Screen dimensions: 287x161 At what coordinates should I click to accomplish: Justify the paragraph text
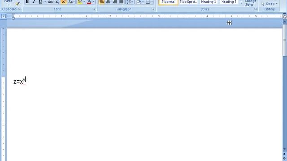click(x=122, y=2)
